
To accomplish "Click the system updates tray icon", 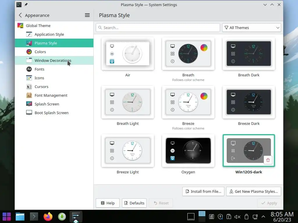I will 220,217.
